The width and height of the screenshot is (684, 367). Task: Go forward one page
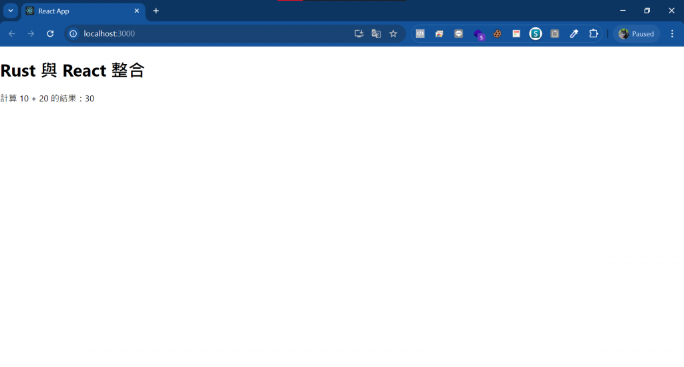pyautogui.click(x=31, y=33)
